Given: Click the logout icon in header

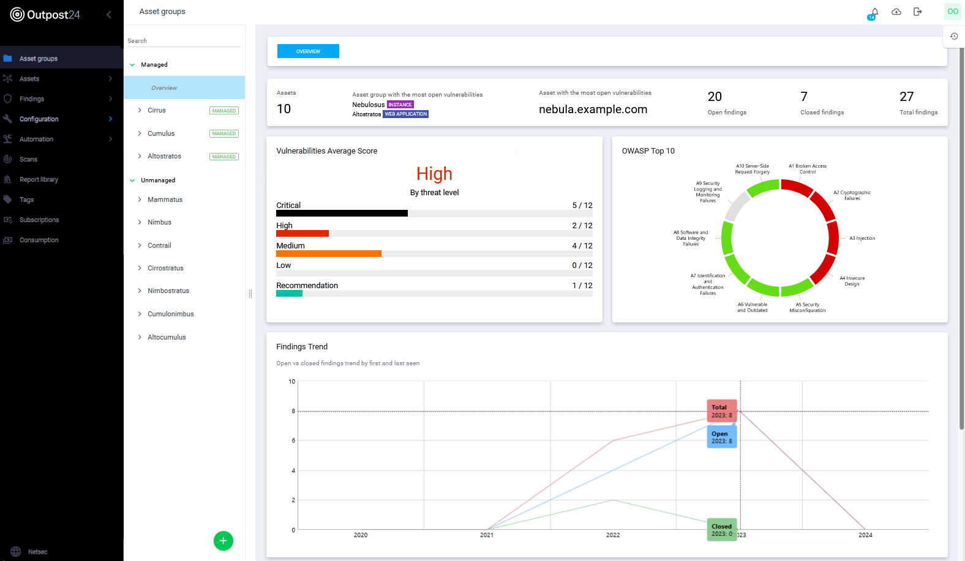Looking at the screenshot, I should pos(917,12).
